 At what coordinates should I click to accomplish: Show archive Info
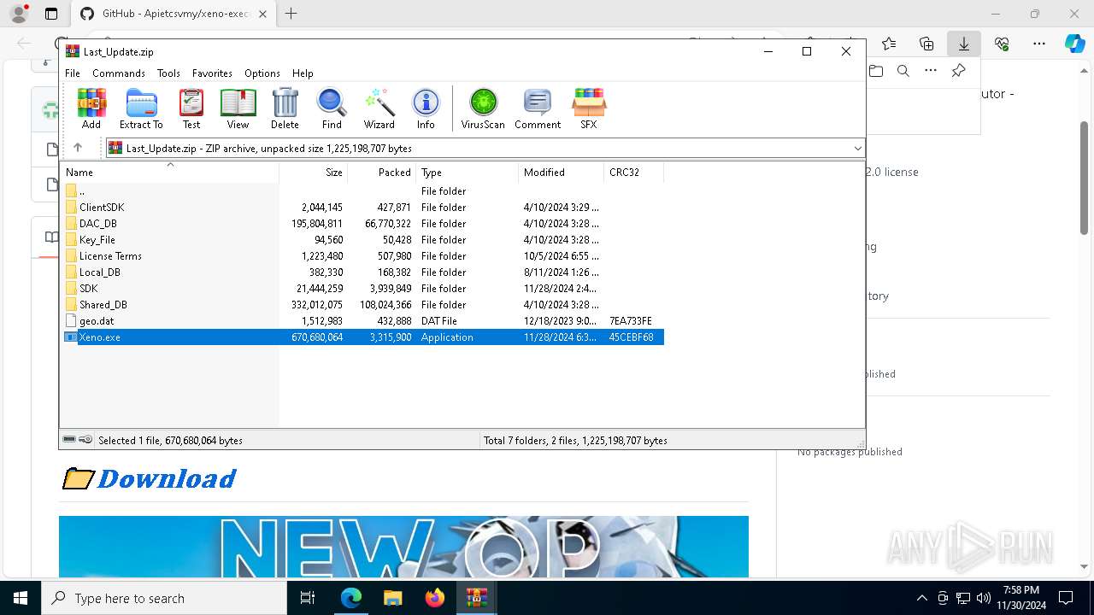(x=426, y=108)
